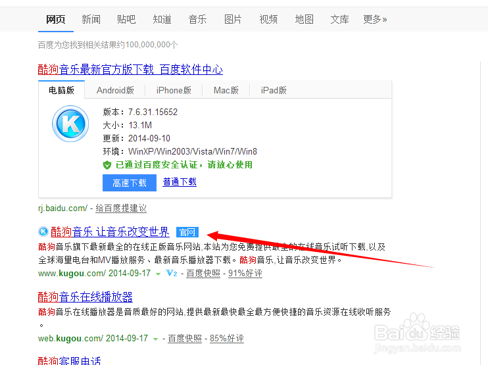Viewport: 488px width, 365px height.
Task: Click the 高速下载 button
Action: pos(130,183)
